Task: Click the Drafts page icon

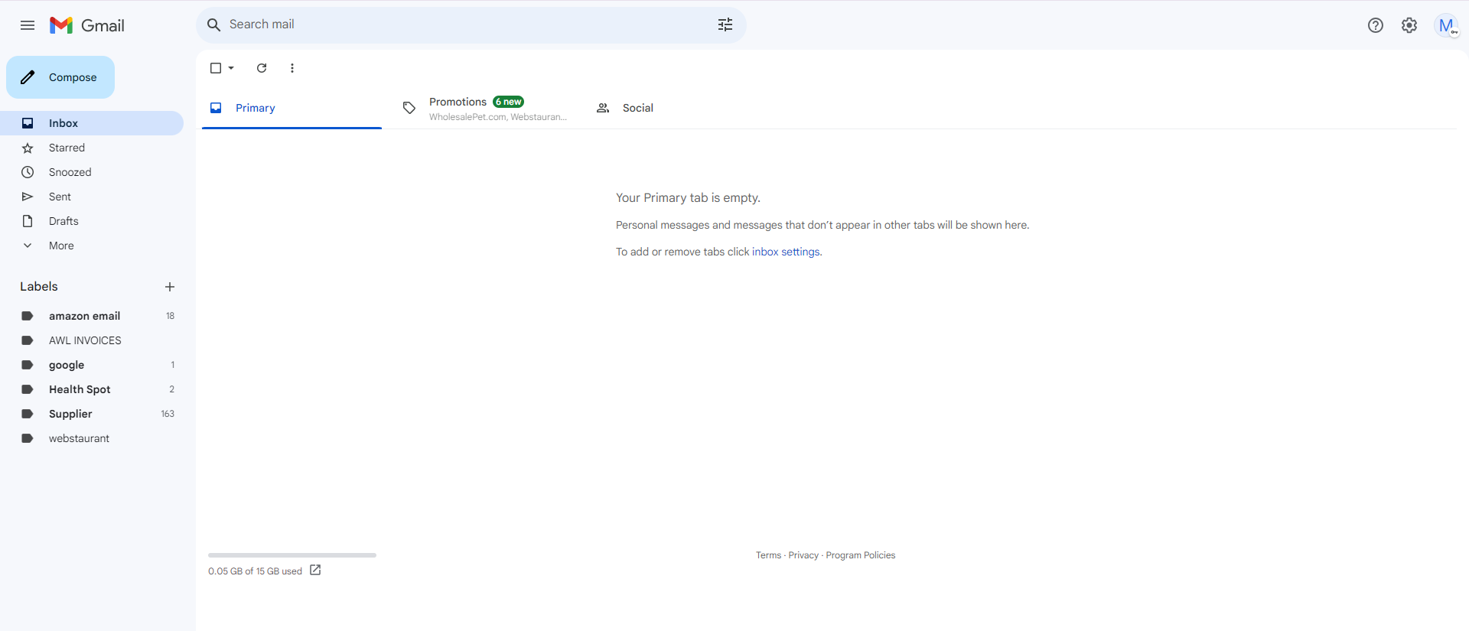Action: point(28,221)
